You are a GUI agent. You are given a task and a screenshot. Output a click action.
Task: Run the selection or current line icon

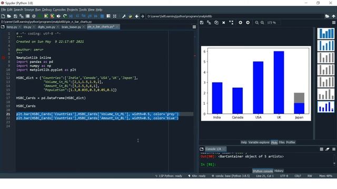point(58,16)
